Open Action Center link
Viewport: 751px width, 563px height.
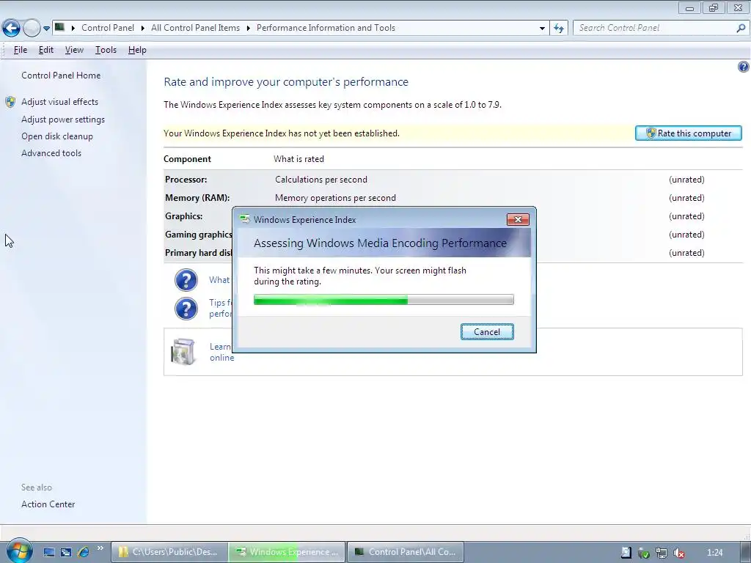[x=48, y=504]
